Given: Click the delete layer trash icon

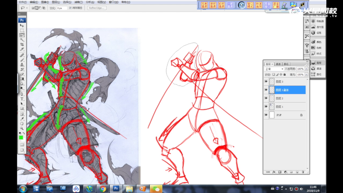Looking at the screenshot, I should pyautogui.click(x=303, y=172).
